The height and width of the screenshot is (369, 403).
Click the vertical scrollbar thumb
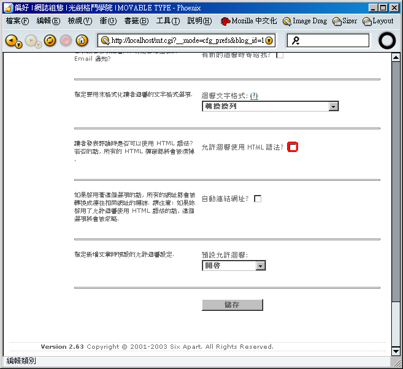pyautogui.click(x=396, y=182)
